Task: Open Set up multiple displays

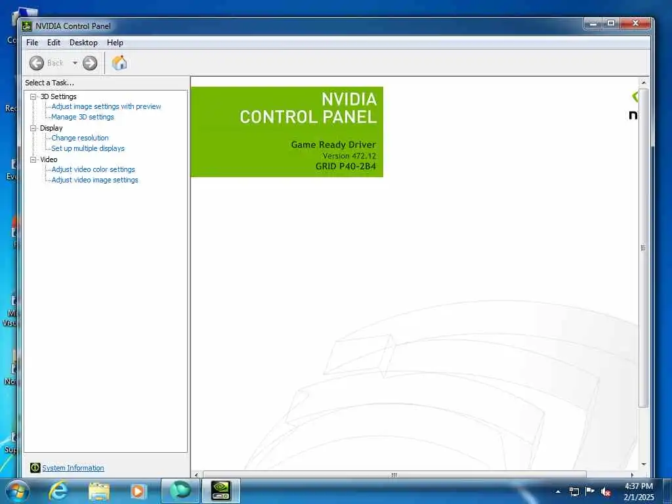Action: click(x=87, y=148)
